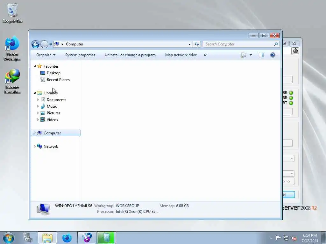The height and width of the screenshot is (244, 326).
Task: Click the Computer icon in address bar
Action: (x=57, y=44)
